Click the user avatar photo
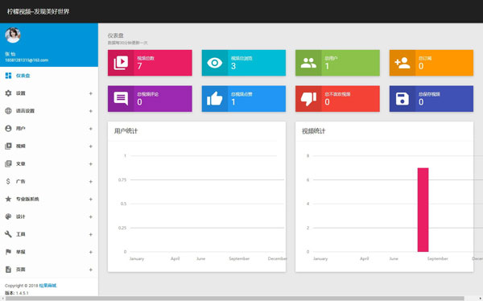 click(13, 35)
